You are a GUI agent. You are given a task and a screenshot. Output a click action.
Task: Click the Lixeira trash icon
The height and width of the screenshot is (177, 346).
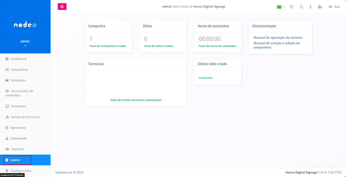tap(7, 160)
